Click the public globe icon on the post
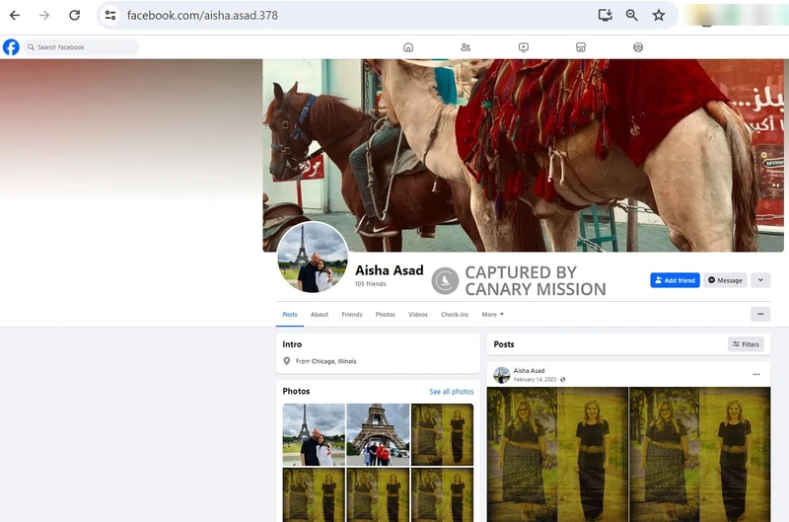789x522 pixels. (x=563, y=380)
